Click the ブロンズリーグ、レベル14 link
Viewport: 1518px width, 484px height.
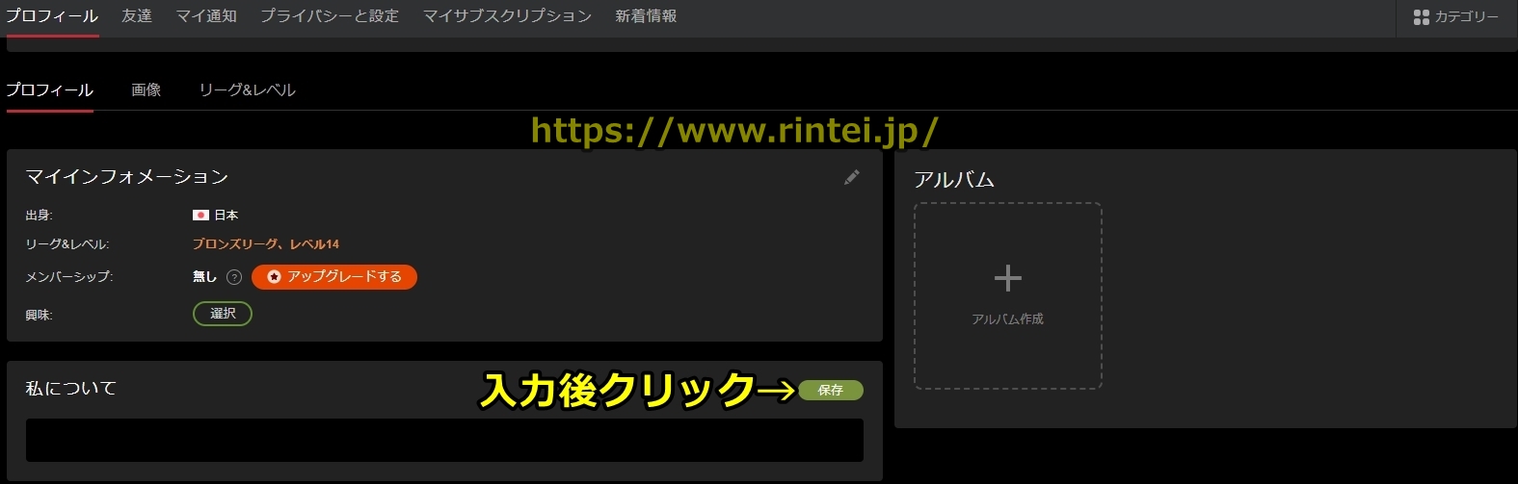(266, 244)
